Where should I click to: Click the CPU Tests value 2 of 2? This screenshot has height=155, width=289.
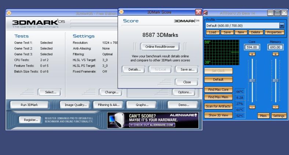(44, 60)
